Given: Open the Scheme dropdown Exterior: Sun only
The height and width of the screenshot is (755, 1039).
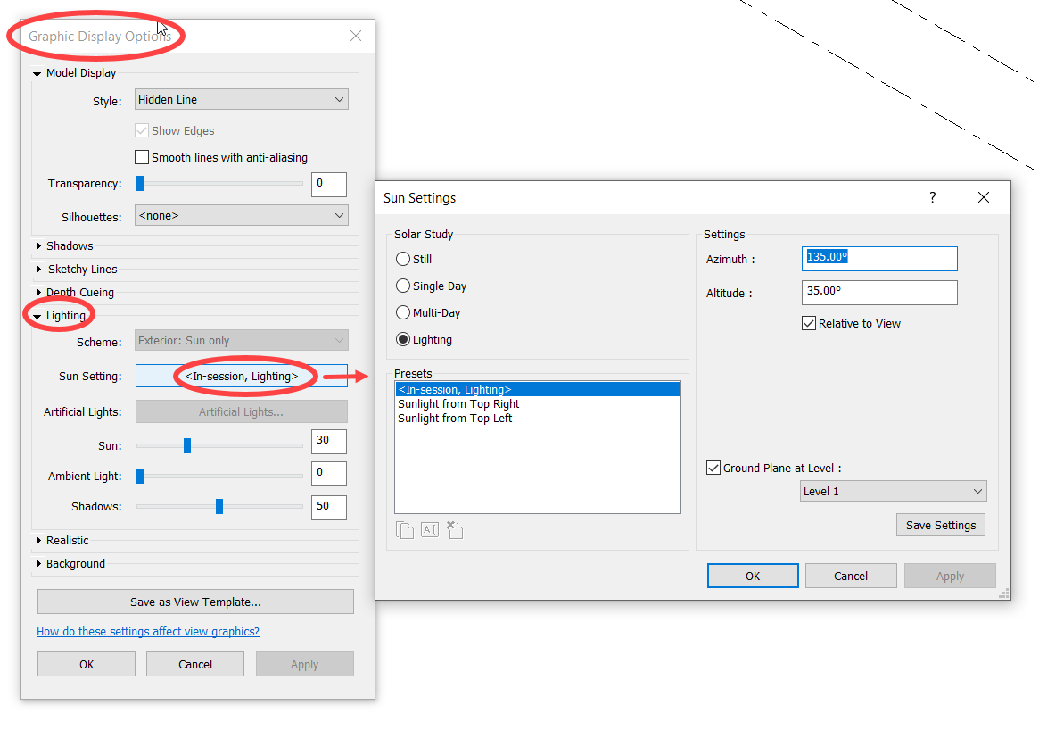Looking at the screenshot, I should coord(241,341).
